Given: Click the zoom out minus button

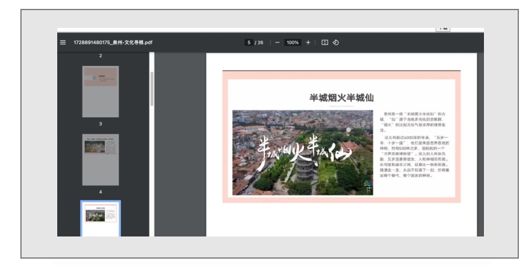Looking at the screenshot, I should 277,42.
